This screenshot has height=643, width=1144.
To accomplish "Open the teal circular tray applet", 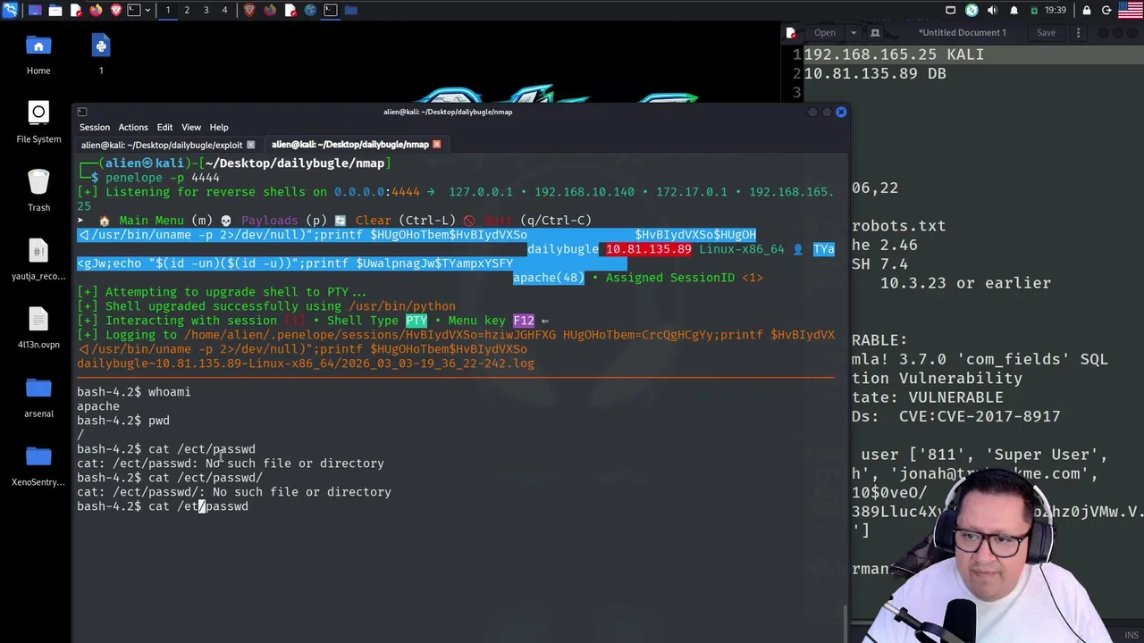I will point(972,10).
